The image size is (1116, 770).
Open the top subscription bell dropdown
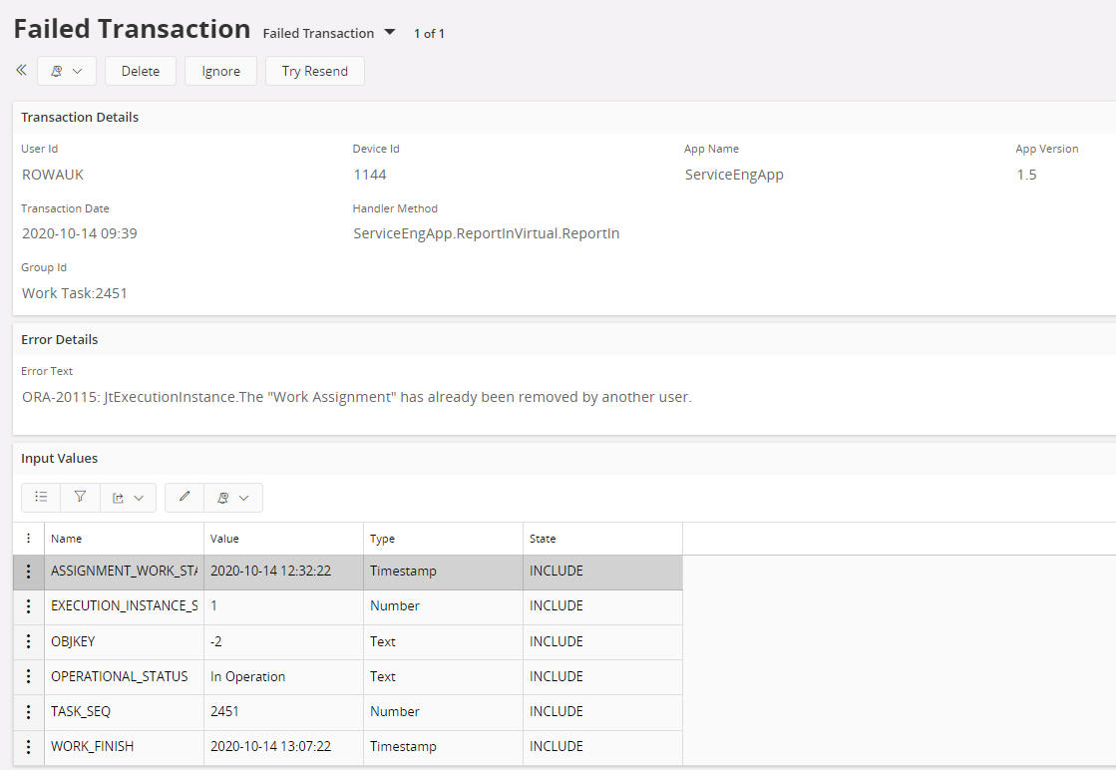pyautogui.click(x=66, y=71)
